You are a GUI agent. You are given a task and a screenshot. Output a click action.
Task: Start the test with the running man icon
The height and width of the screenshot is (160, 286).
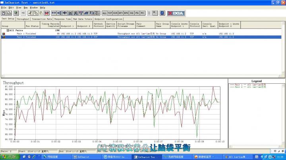pyautogui.click(x=16, y=13)
